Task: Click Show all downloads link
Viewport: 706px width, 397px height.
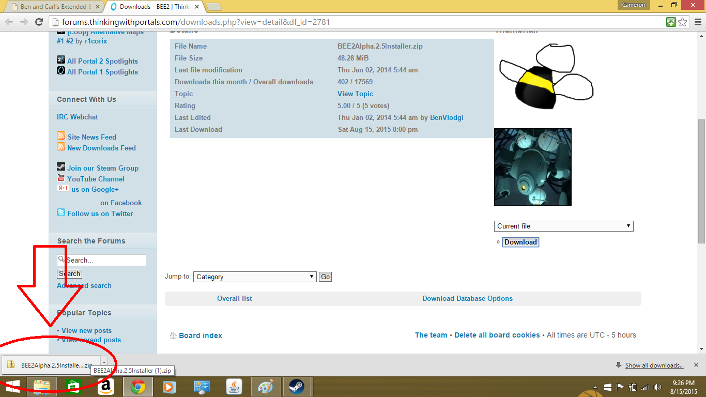Action: pyautogui.click(x=654, y=365)
